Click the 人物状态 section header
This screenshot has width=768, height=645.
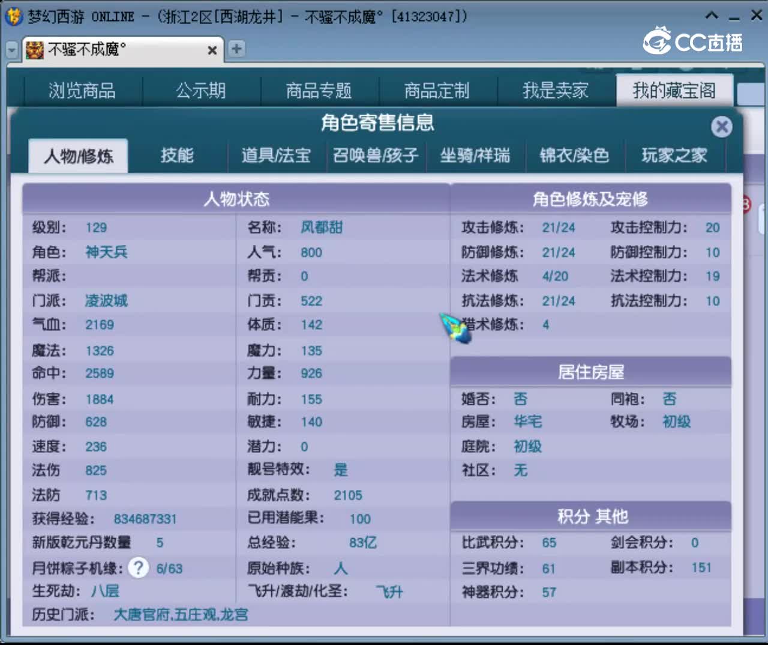coord(236,199)
